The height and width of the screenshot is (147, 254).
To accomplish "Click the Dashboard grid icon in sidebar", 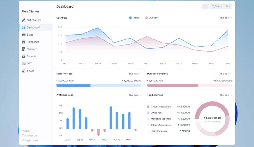I will click(23, 27).
